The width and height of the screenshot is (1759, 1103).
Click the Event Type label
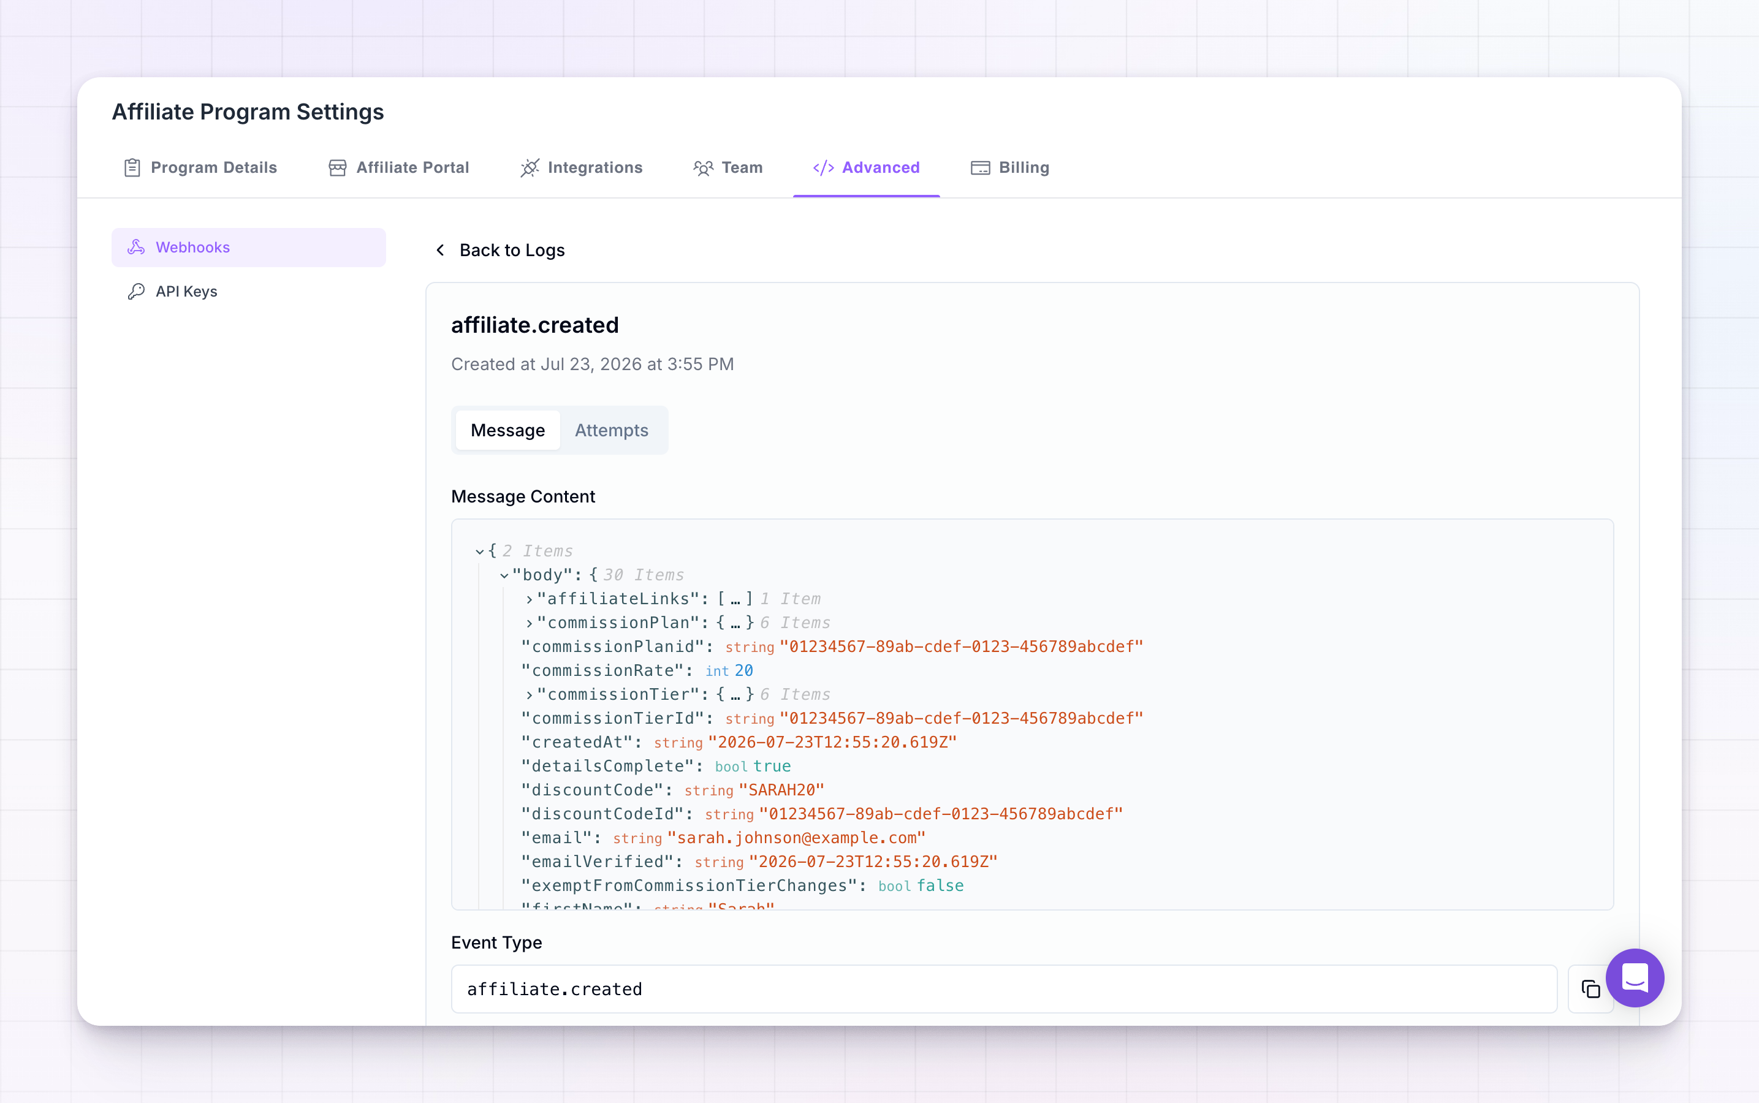pyautogui.click(x=497, y=943)
